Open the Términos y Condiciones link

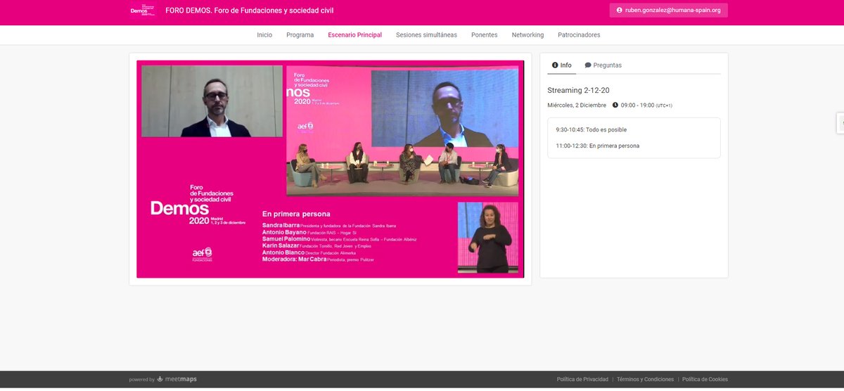pyautogui.click(x=645, y=380)
